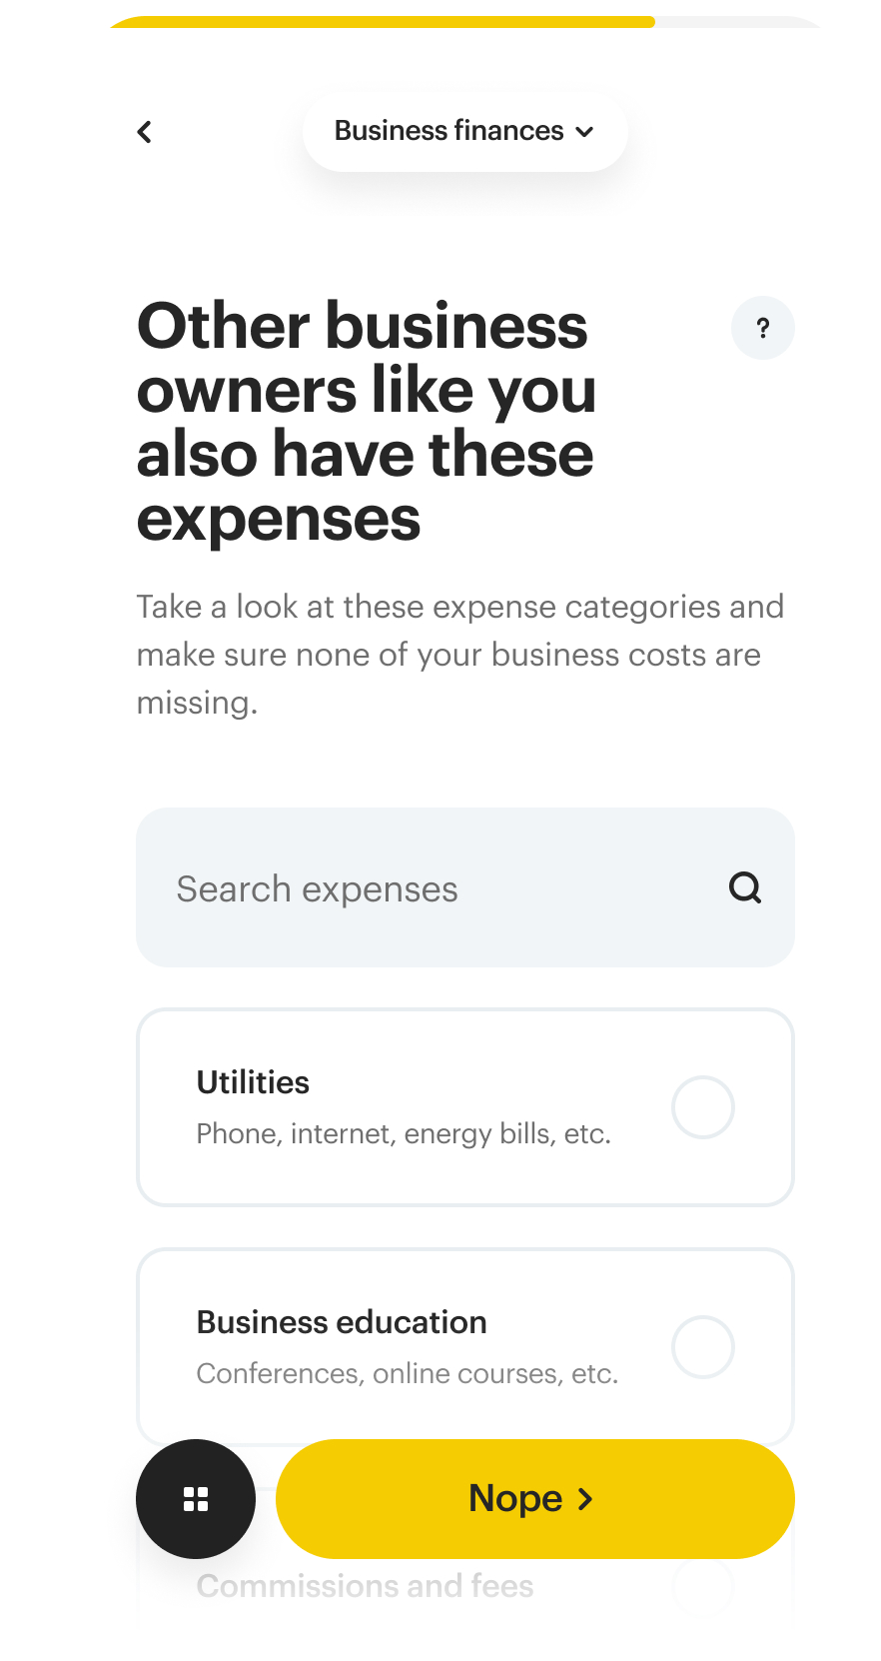
Task: Select the Commissions and fees radio circle
Action: point(703,1586)
